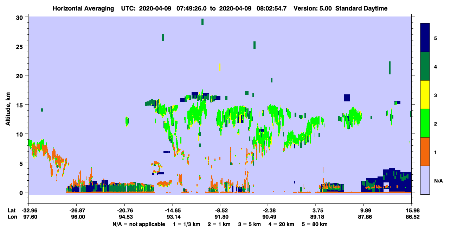Click the orange colorbar segment labeled 1
Screen dimensions: 457x234
(425, 152)
